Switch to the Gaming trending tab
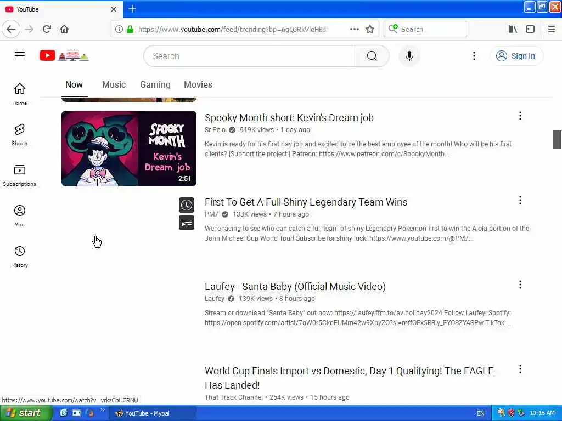This screenshot has height=421, width=562. point(155,84)
